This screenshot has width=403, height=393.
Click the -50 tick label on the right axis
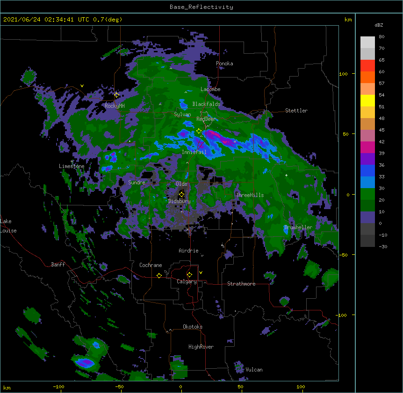tap(343, 255)
